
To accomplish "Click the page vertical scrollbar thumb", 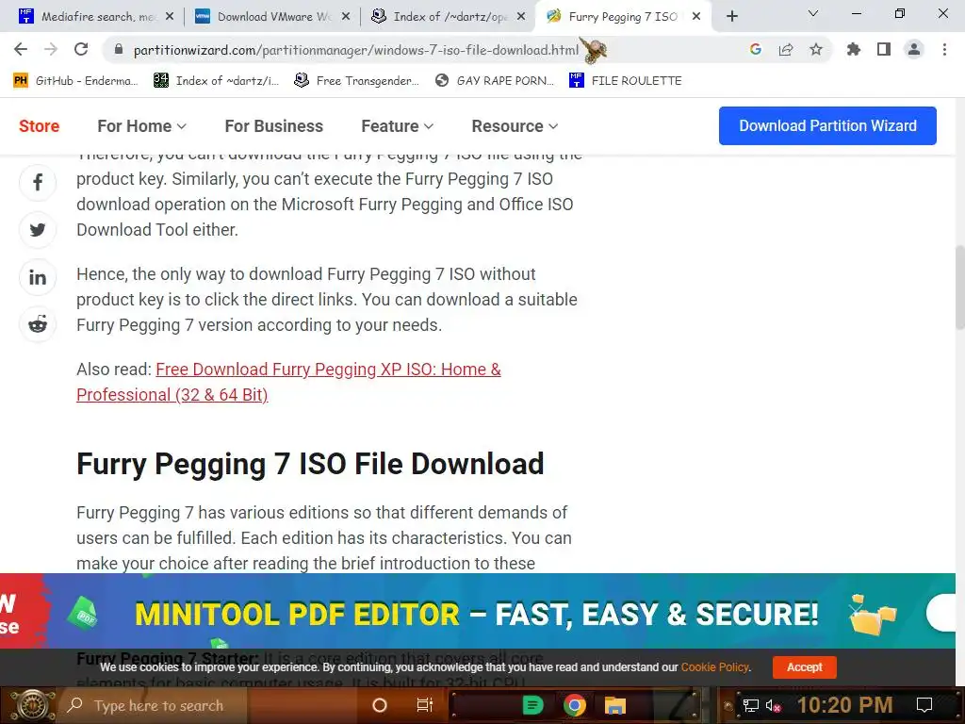I will 959,288.
